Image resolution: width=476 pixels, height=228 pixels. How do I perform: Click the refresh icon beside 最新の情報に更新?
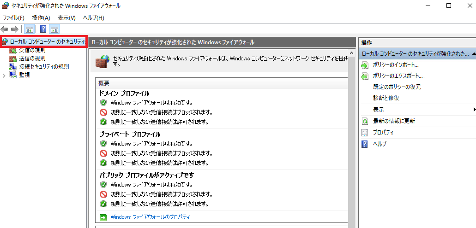365,122
